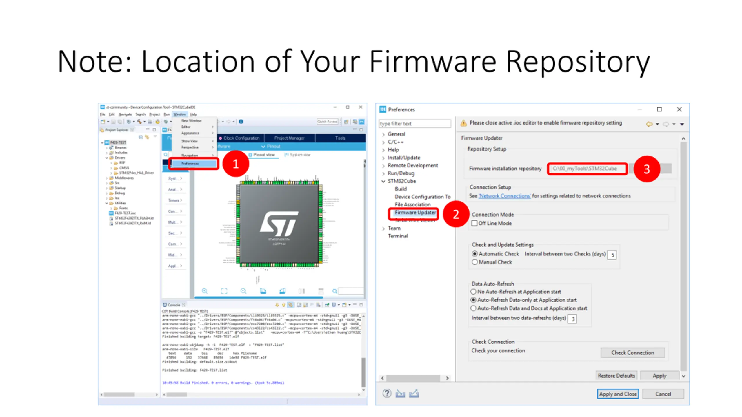Click Apply and Close
Image resolution: width=742 pixels, height=417 pixels.
click(x=618, y=394)
